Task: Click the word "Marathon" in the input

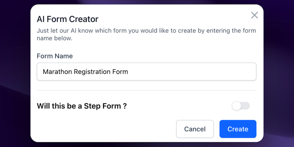Action: [57, 71]
